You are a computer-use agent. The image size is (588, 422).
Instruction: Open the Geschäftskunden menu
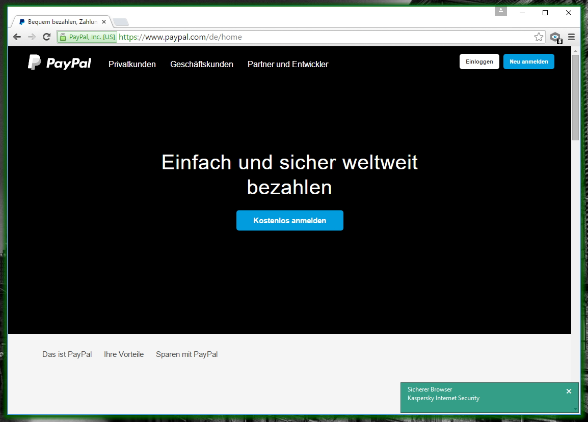tap(202, 65)
